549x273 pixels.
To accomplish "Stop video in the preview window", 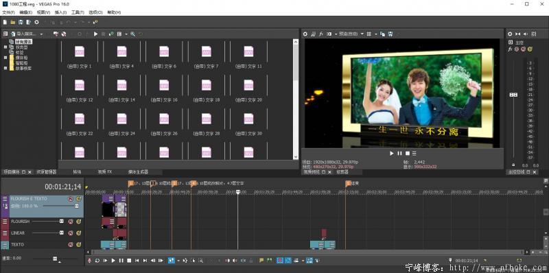I will [x=407, y=153].
